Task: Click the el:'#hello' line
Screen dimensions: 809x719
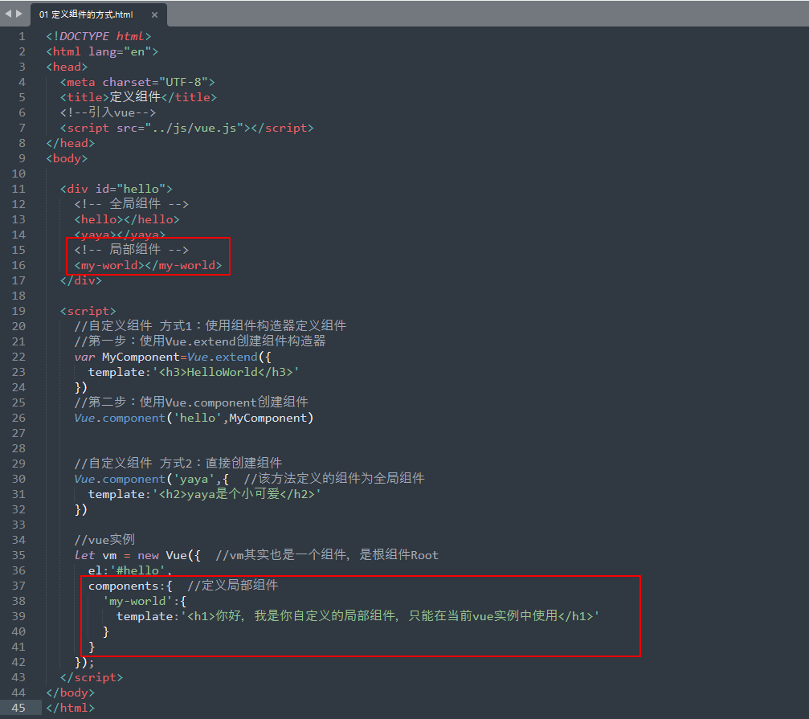Action: pos(130,570)
